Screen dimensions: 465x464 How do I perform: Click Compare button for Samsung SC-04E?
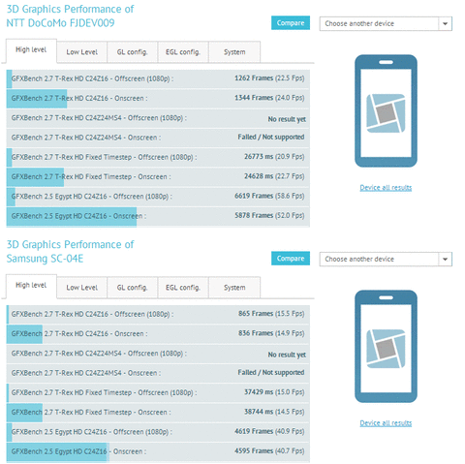tap(291, 259)
